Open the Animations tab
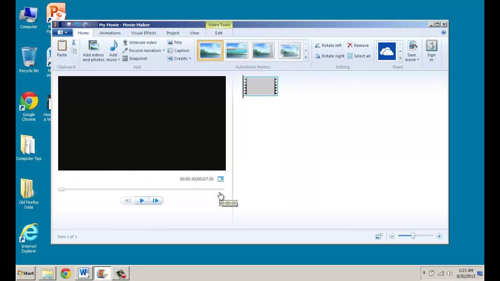This screenshot has height=281, width=500. tap(110, 33)
